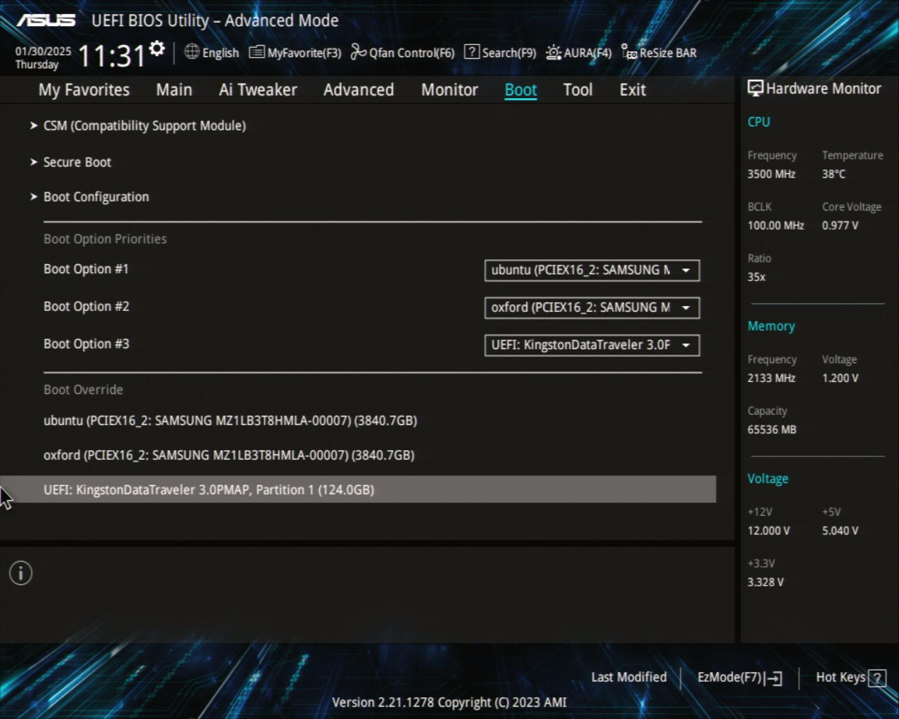Open the Ai Tweaker tab

point(258,90)
